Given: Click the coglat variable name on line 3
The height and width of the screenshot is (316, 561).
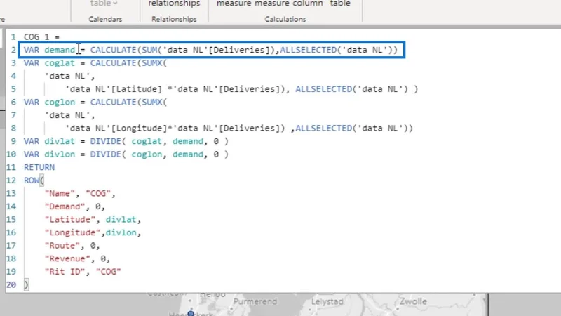Looking at the screenshot, I should 60,63.
